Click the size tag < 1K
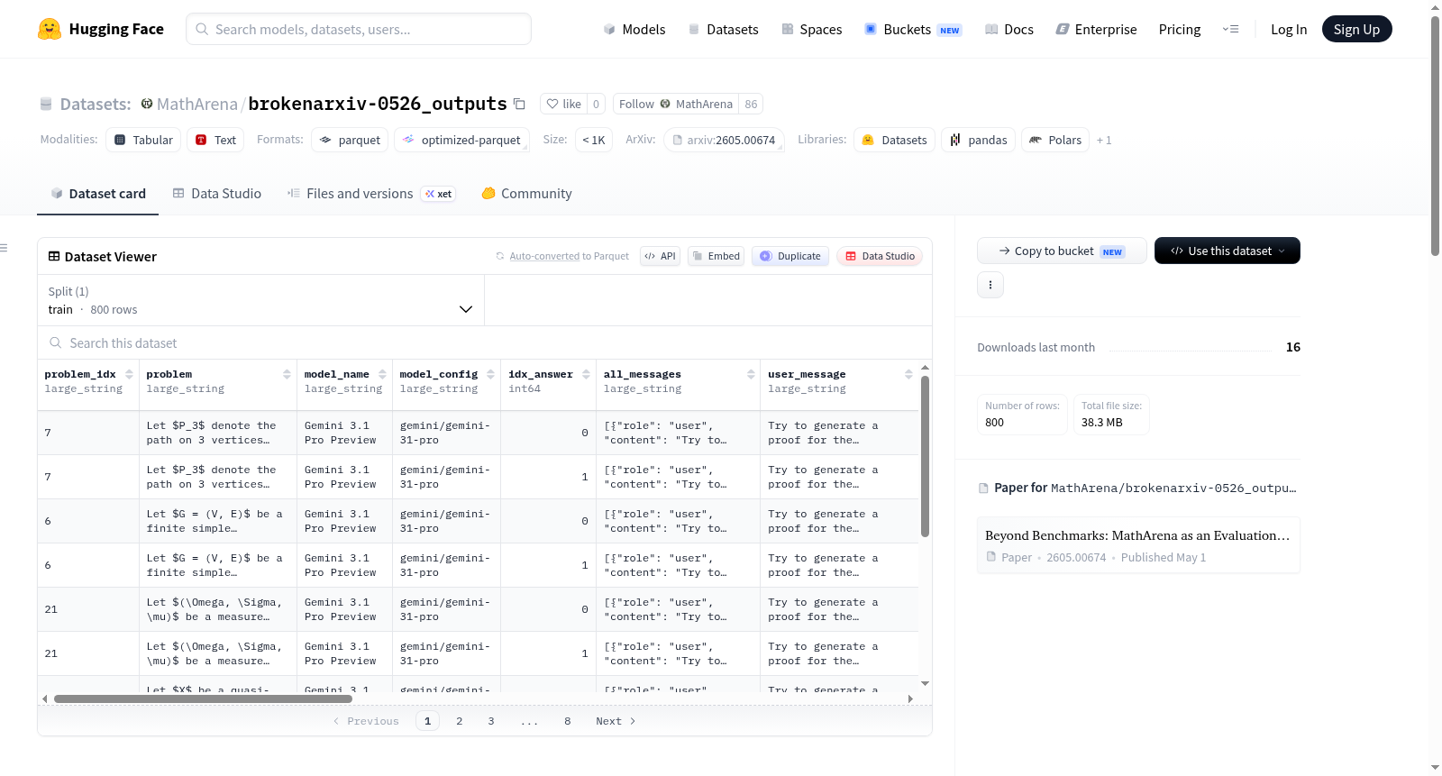 pyautogui.click(x=594, y=140)
